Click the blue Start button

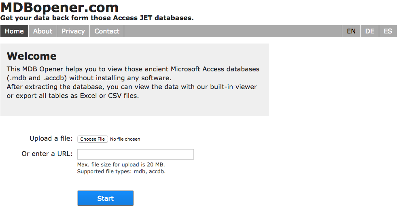[x=105, y=198]
